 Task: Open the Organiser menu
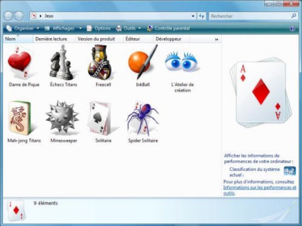coord(23,28)
